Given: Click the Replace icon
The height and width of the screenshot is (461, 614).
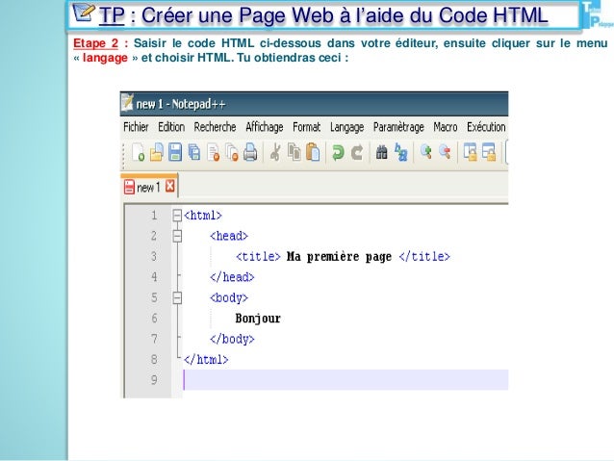Looking at the screenshot, I should coord(400,152).
